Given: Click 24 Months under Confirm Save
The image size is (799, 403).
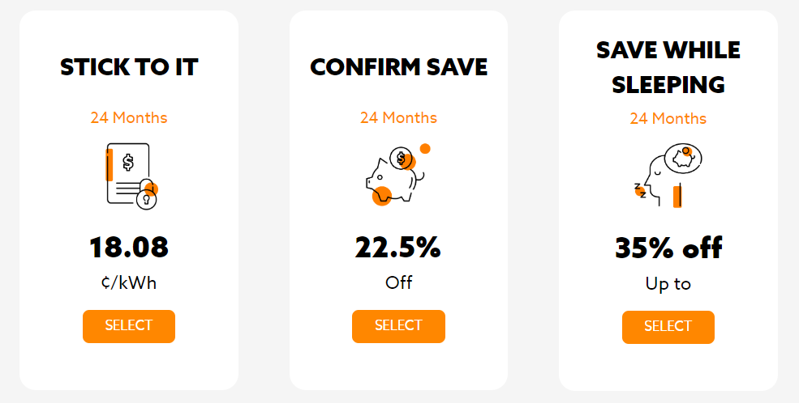Looking at the screenshot, I should pos(398,118).
